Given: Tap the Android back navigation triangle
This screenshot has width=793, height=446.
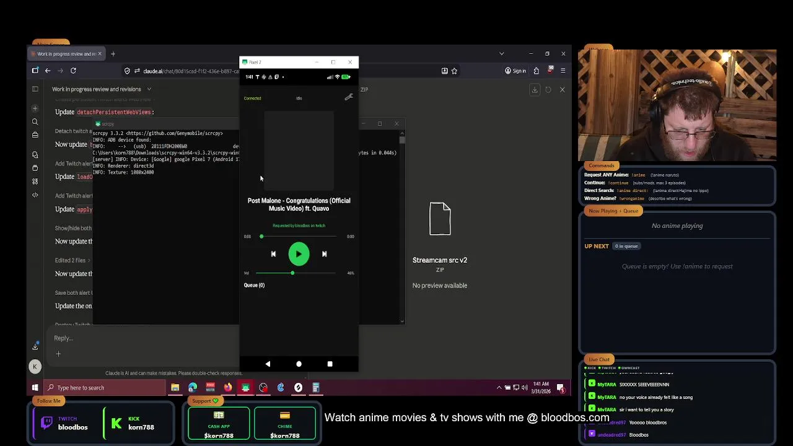Looking at the screenshot, I should point(268,364).
